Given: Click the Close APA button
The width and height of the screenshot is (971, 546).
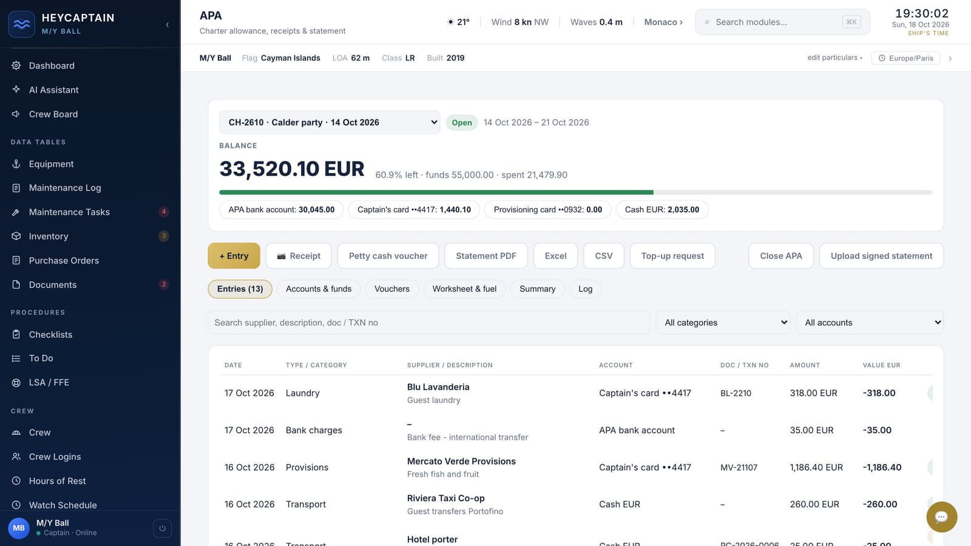Looking at the screenshot, I should pos(781,256).
